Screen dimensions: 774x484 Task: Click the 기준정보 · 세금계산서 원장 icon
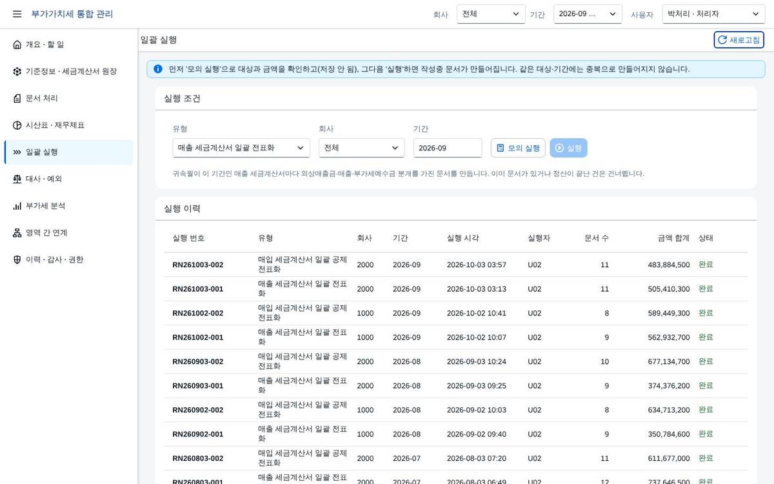click(x=17, y=72)
